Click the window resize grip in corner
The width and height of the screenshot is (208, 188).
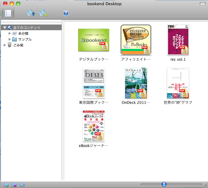pyautogui.click(x=206, y=185)
